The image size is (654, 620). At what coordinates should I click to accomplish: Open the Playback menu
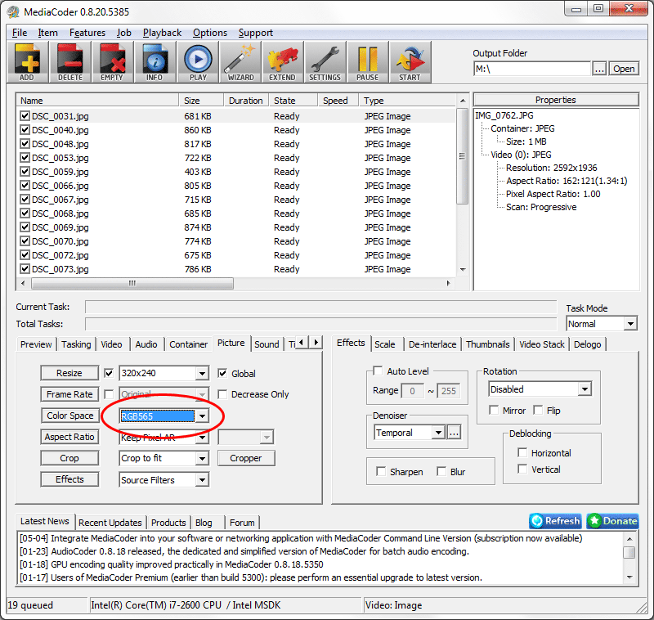pos(162,33)
